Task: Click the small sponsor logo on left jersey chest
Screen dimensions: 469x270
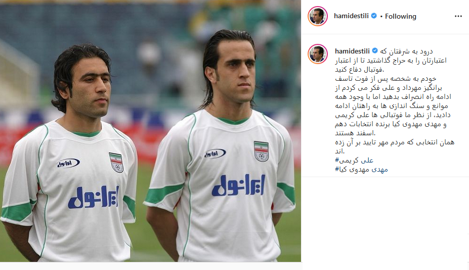Action: (68, 163)
